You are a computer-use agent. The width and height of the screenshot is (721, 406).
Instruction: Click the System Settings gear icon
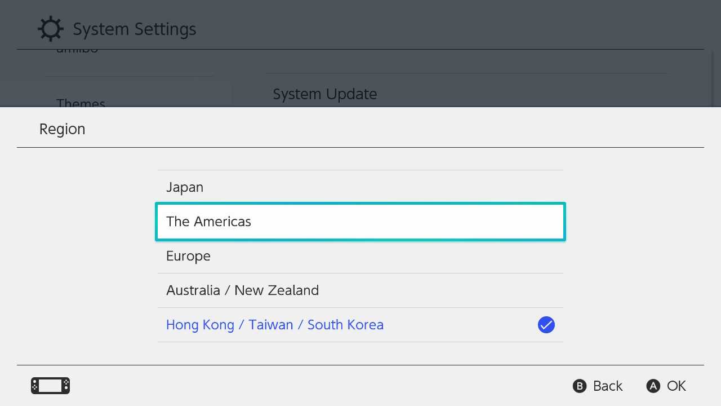[51, 28]
